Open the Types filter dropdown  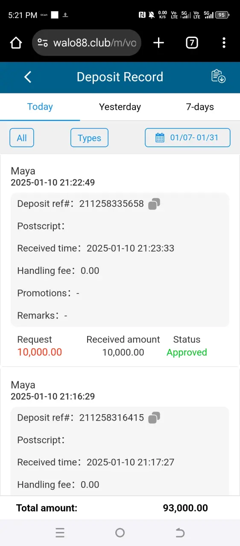click(89, 138)
